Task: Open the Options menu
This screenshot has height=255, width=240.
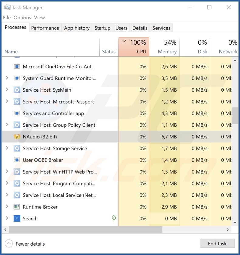Action: click(x=22, y=18)
